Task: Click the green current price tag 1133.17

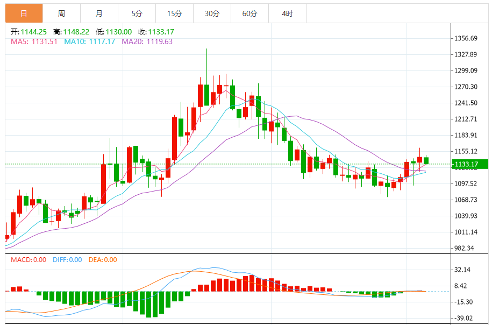Action: 470,164
